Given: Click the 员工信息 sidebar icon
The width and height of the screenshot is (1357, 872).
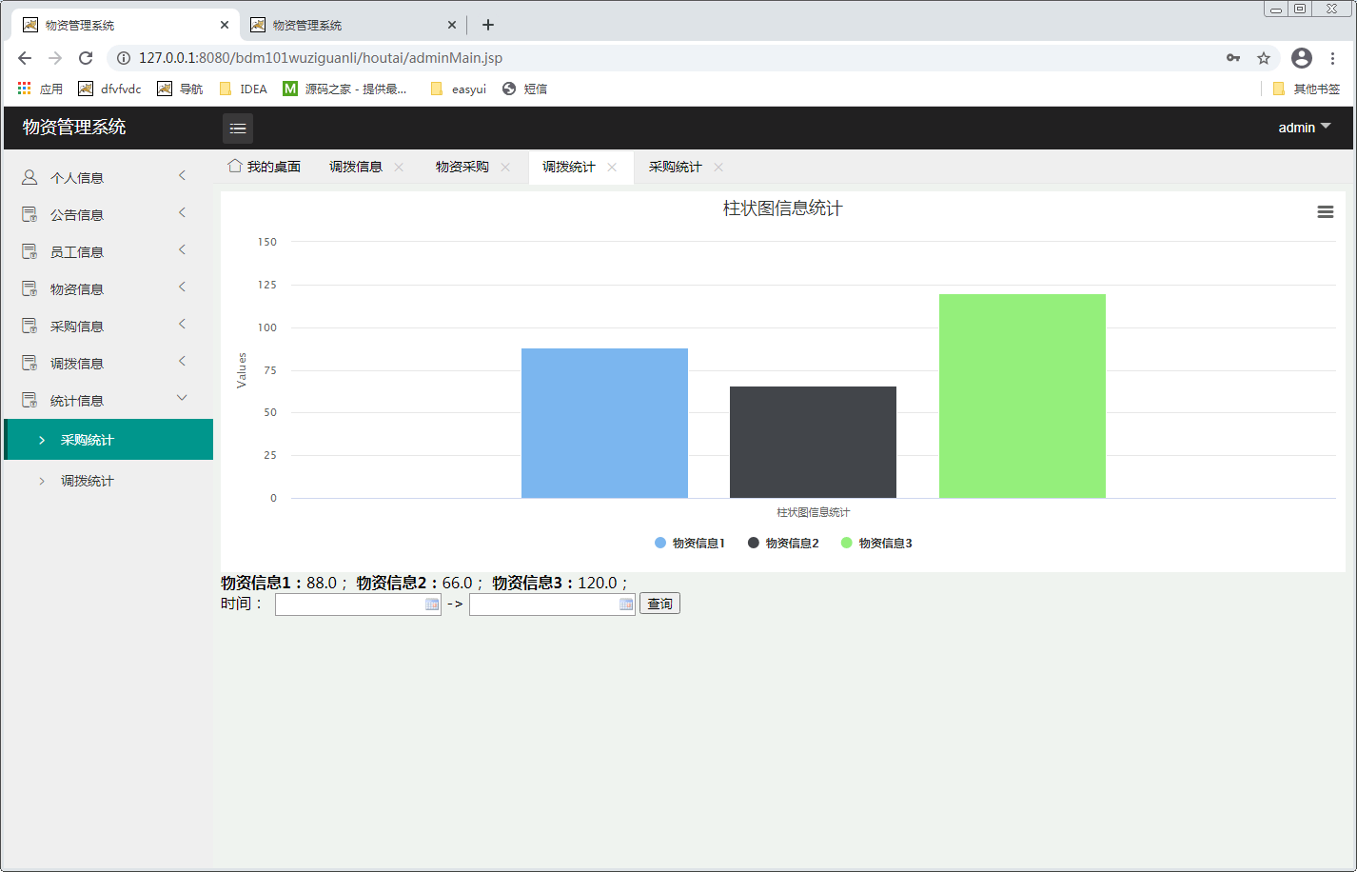Looking at the screenshot, I should click(29, 251).
